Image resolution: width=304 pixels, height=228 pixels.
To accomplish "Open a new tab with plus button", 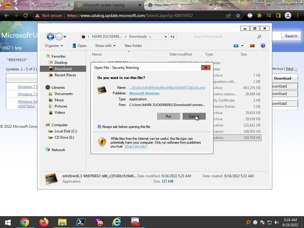I will [x=222, y=5].
